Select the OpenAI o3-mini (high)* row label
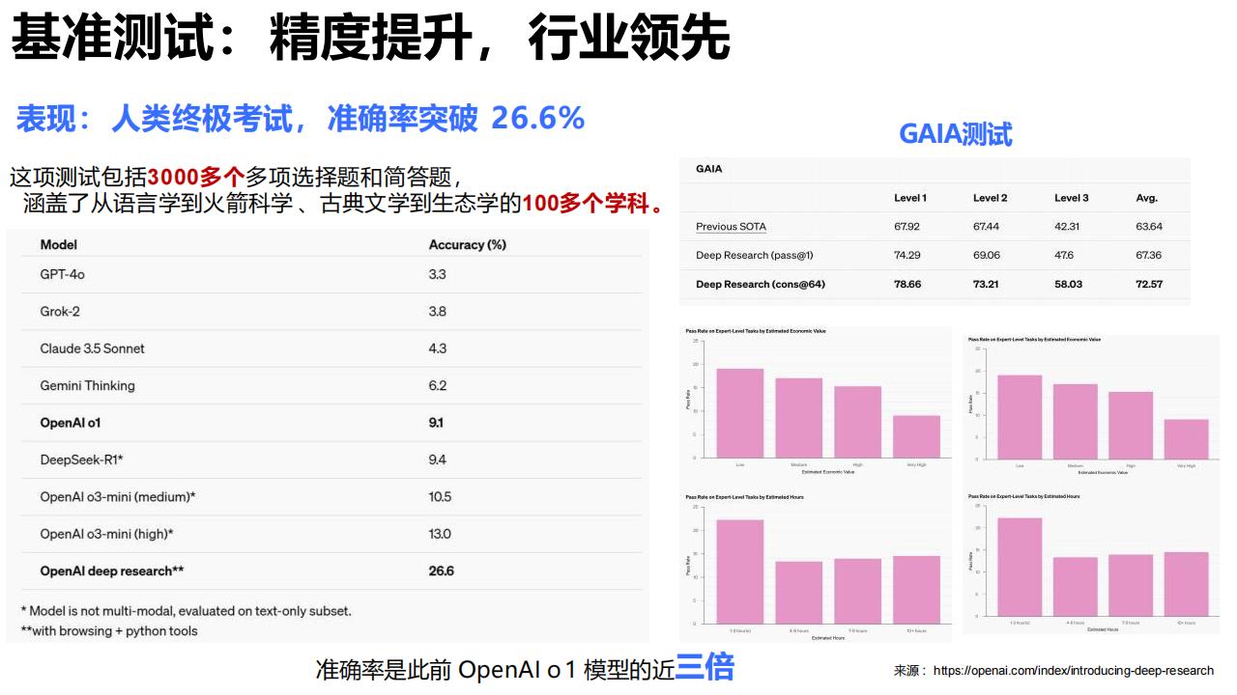The image size is (1237, 695). point(107,534)
